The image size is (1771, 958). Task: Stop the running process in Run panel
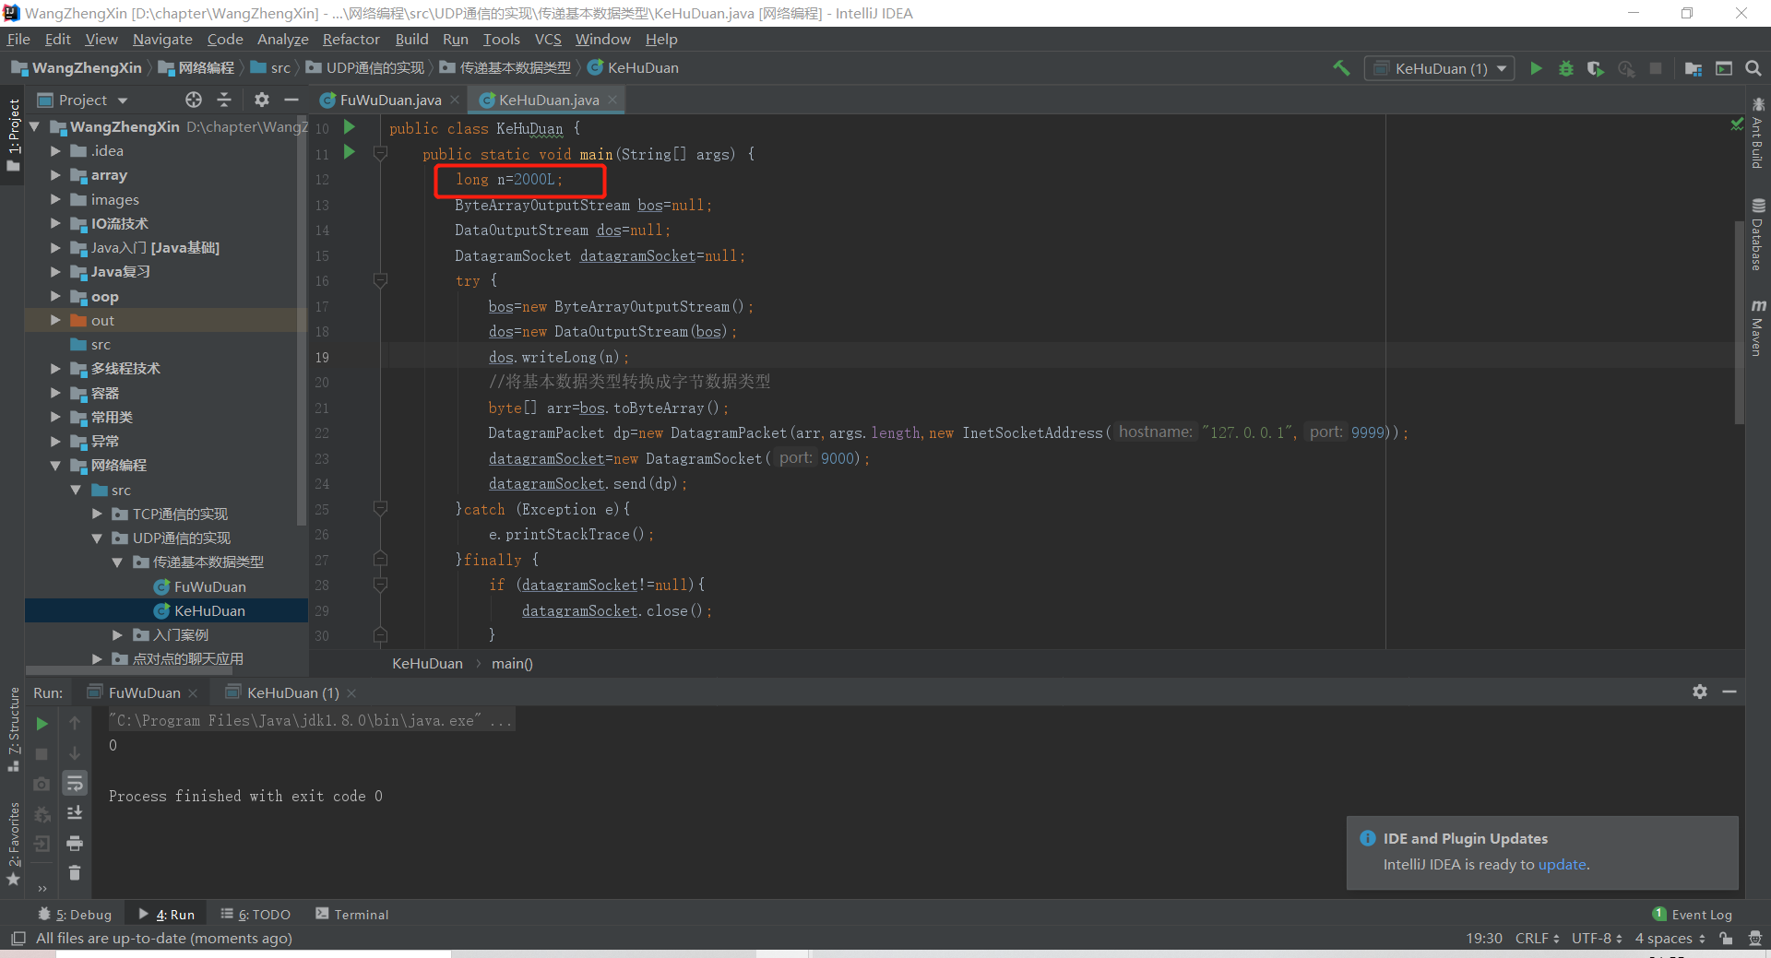click(x=42, y=754)
